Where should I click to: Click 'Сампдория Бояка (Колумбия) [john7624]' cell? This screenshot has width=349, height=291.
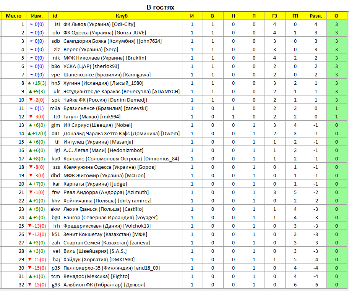tap(122, 41)
